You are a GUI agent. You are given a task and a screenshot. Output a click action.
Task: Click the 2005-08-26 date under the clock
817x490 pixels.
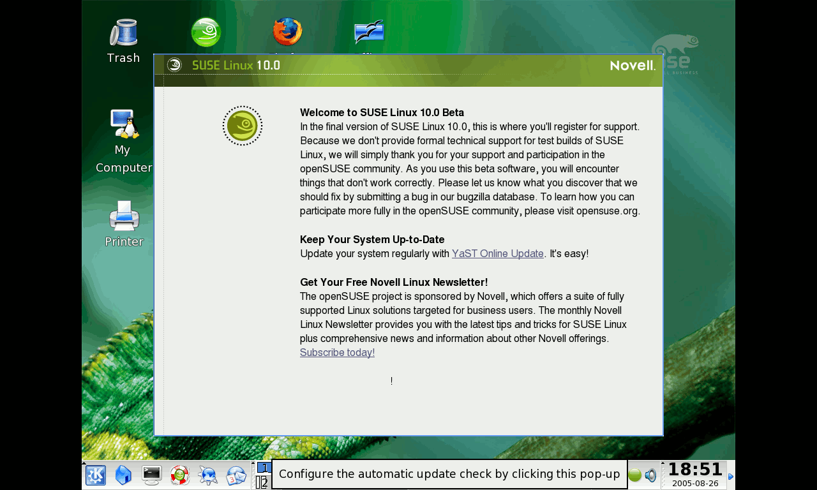695,484
